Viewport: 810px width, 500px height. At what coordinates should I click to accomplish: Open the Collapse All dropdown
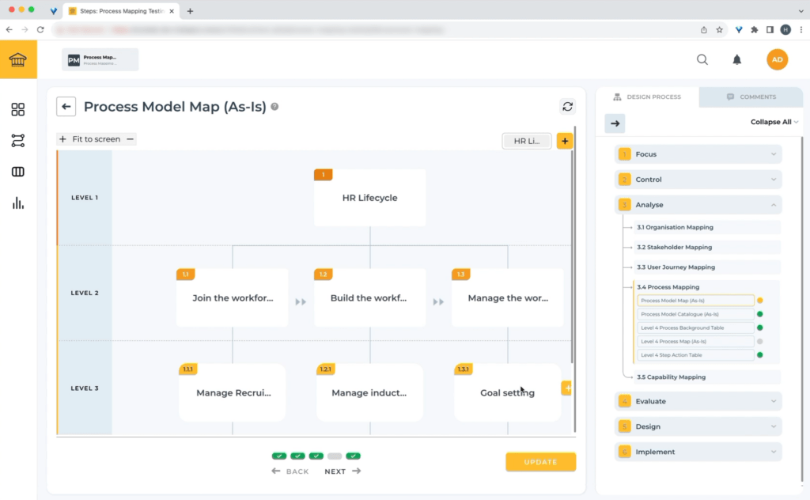pyautogui.click(x=774, y=122)
